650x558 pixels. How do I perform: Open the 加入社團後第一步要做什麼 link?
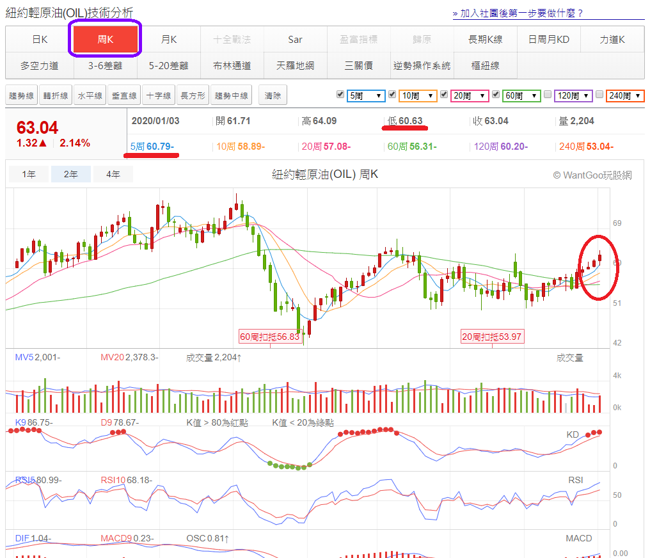click(518, 13)
